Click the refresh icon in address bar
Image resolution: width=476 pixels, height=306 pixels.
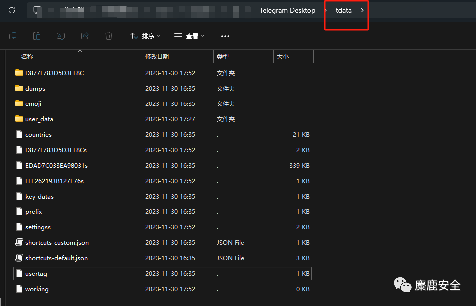click(12, 10)
